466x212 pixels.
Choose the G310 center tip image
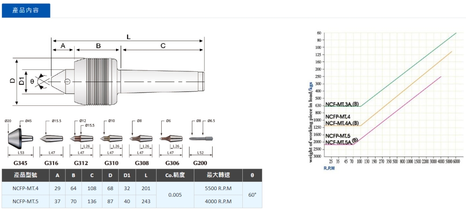coord(111,138)
